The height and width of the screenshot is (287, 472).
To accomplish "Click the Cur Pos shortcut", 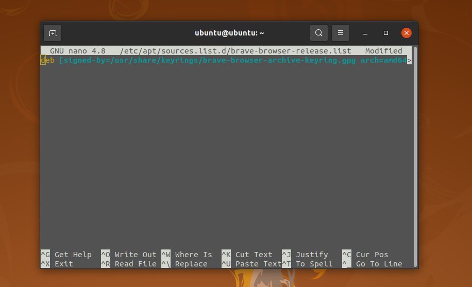I will 372,255.
